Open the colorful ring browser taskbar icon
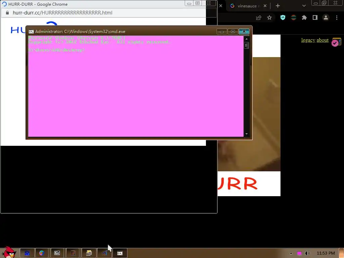Screen dimensions: 344x258 pos(42,253)
